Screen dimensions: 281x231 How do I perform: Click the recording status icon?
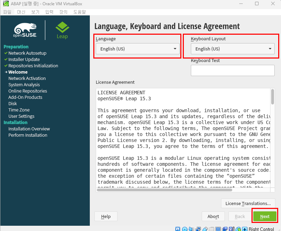click(225, 229)
